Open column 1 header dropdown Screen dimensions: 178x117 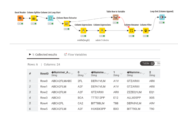121,74
